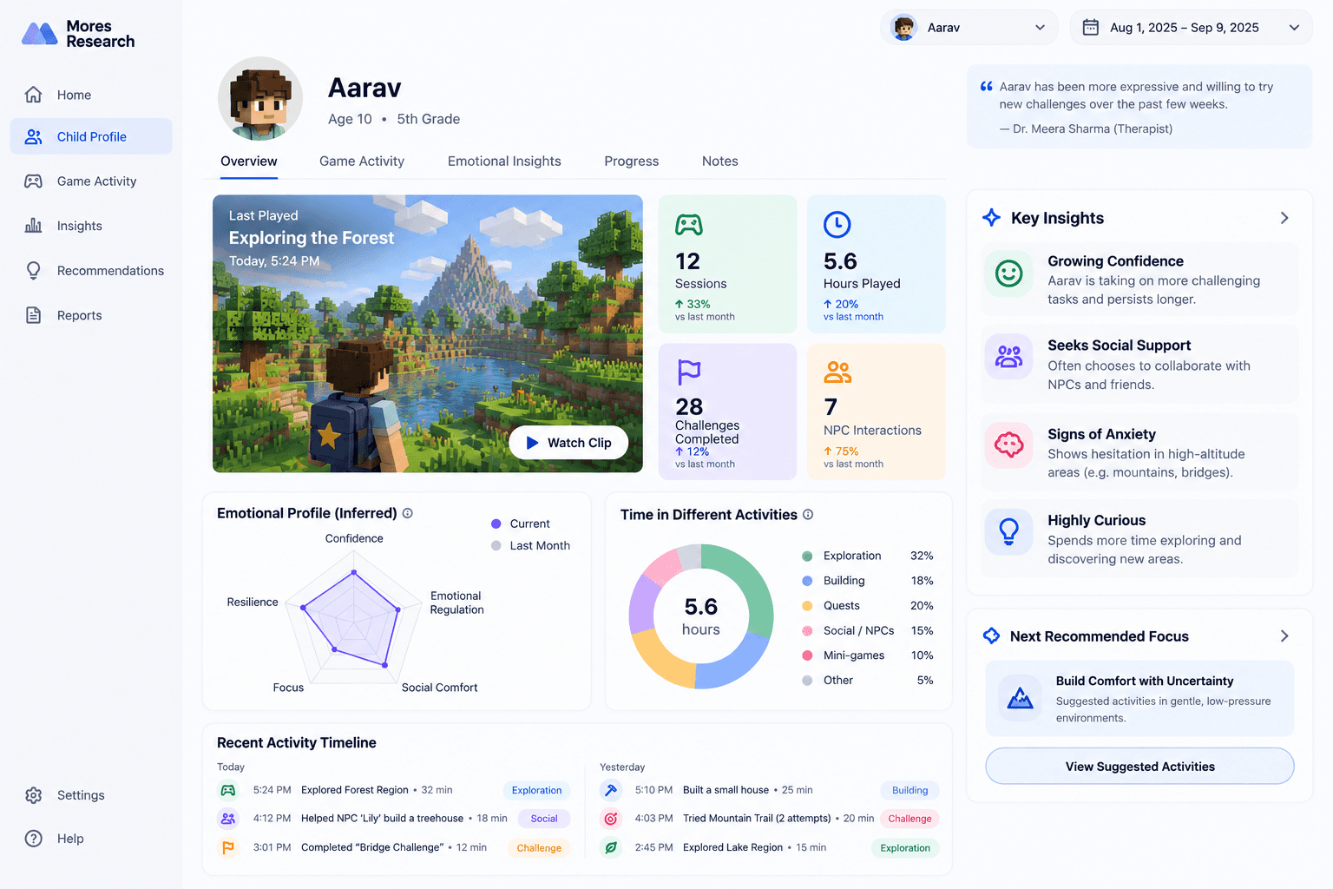Click the pink Mini-games legend swatch
Image resolution: width=1333 pixels, height=889 pixels.
pos(807,655)
